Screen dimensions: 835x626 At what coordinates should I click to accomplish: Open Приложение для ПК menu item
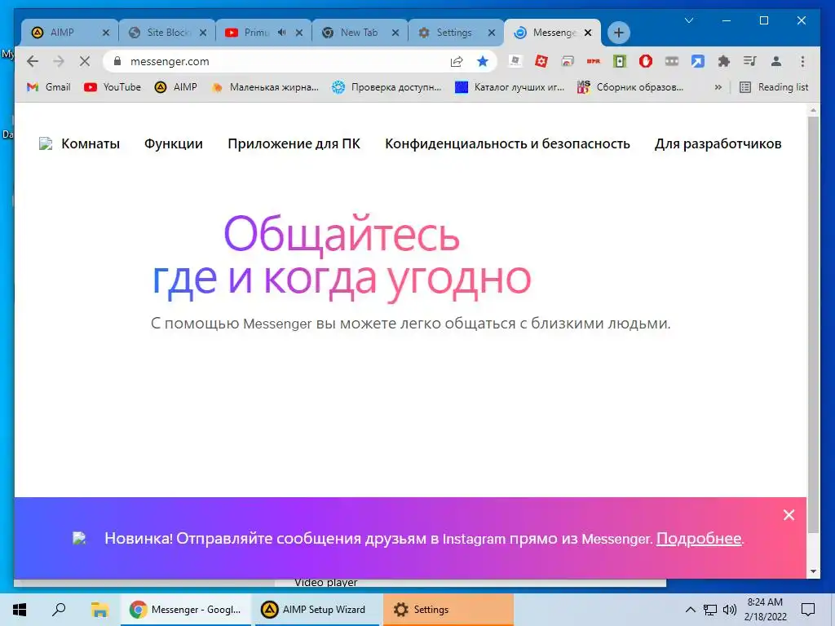pyautogui.click(x=294, y=143)
